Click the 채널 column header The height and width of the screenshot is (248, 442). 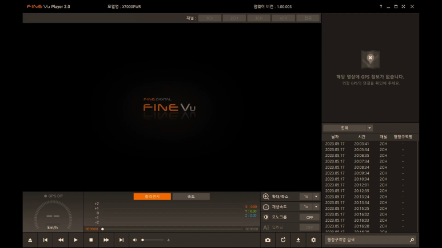pos(383,137)
